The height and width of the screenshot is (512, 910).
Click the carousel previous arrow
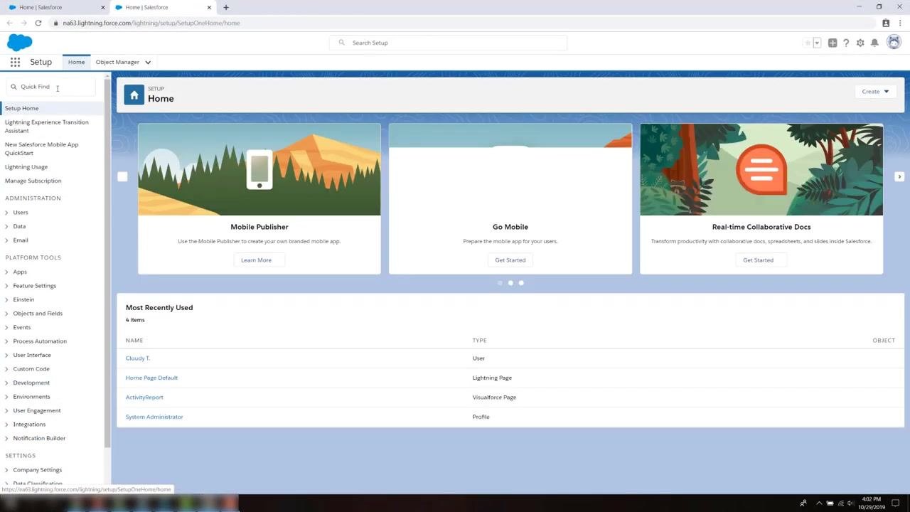pyautogui.click(x=122, y=176)
